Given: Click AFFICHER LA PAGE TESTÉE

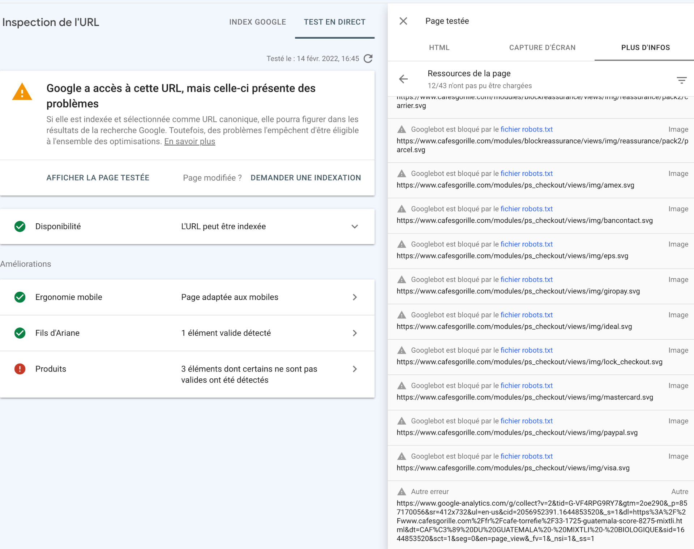Looking at the screenshot, I should [x=98, y=177].
